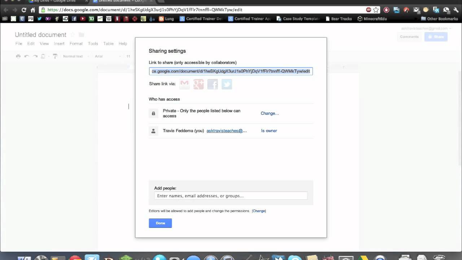Image resolution: width=462 pixels, height=260 pixels.
Task: Click Change next to Private access
Action: (270, 113)
